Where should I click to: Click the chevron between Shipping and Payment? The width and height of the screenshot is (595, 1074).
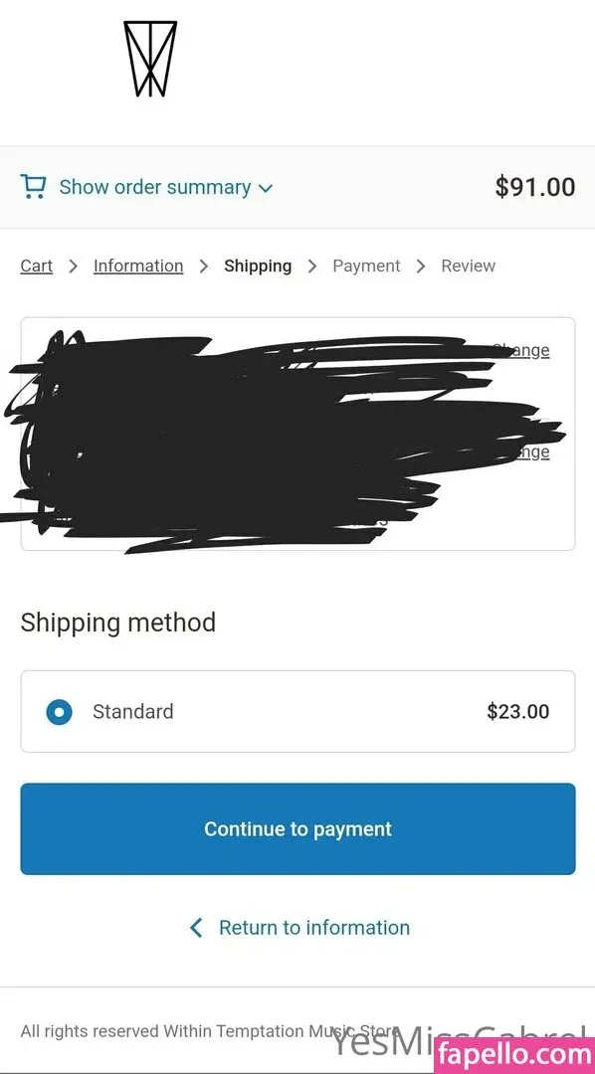click(x=312, y=267)
